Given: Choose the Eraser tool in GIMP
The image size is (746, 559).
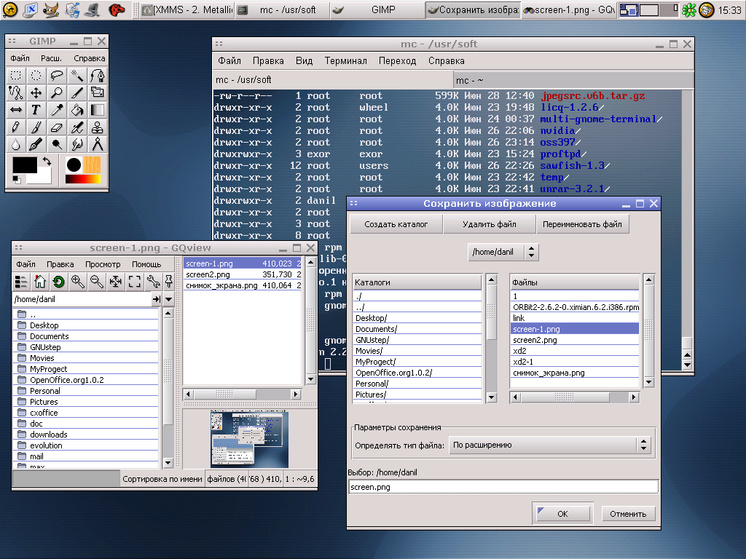Looking at the screenshot, I should [x=57, y=127].
